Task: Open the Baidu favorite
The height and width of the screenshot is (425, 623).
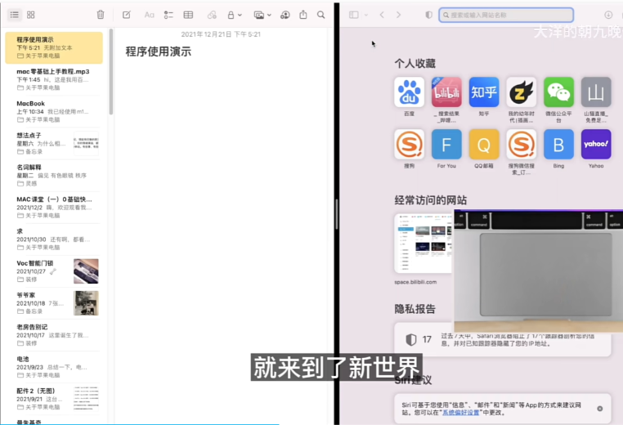Action: (x=409, y=92)
